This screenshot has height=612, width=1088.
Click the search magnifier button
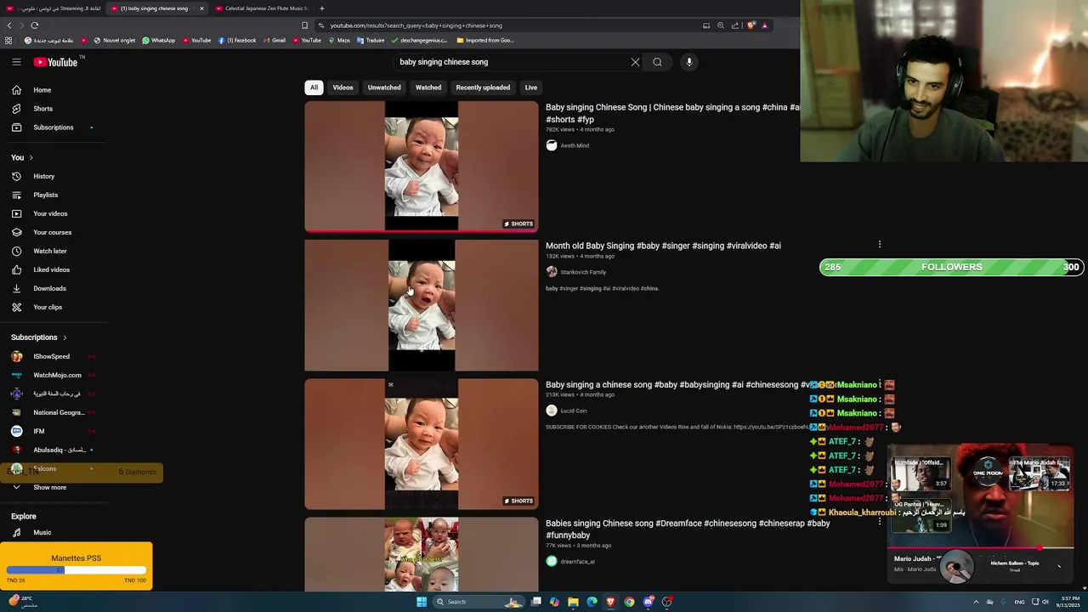point(657,62)
